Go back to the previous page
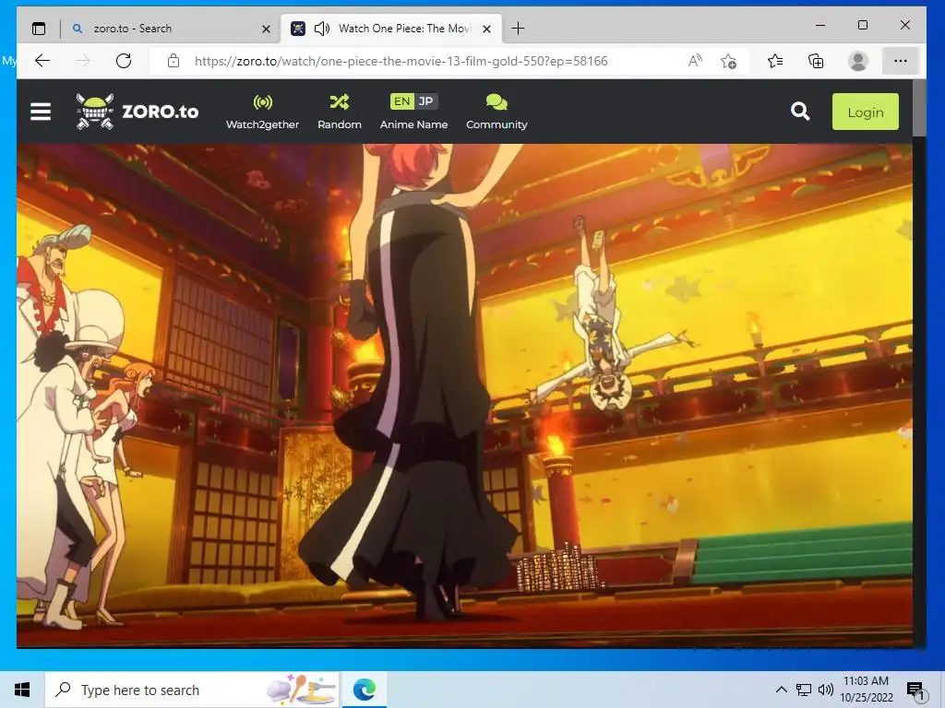Screen dimensions: 945x708 (x=42, y=61)
